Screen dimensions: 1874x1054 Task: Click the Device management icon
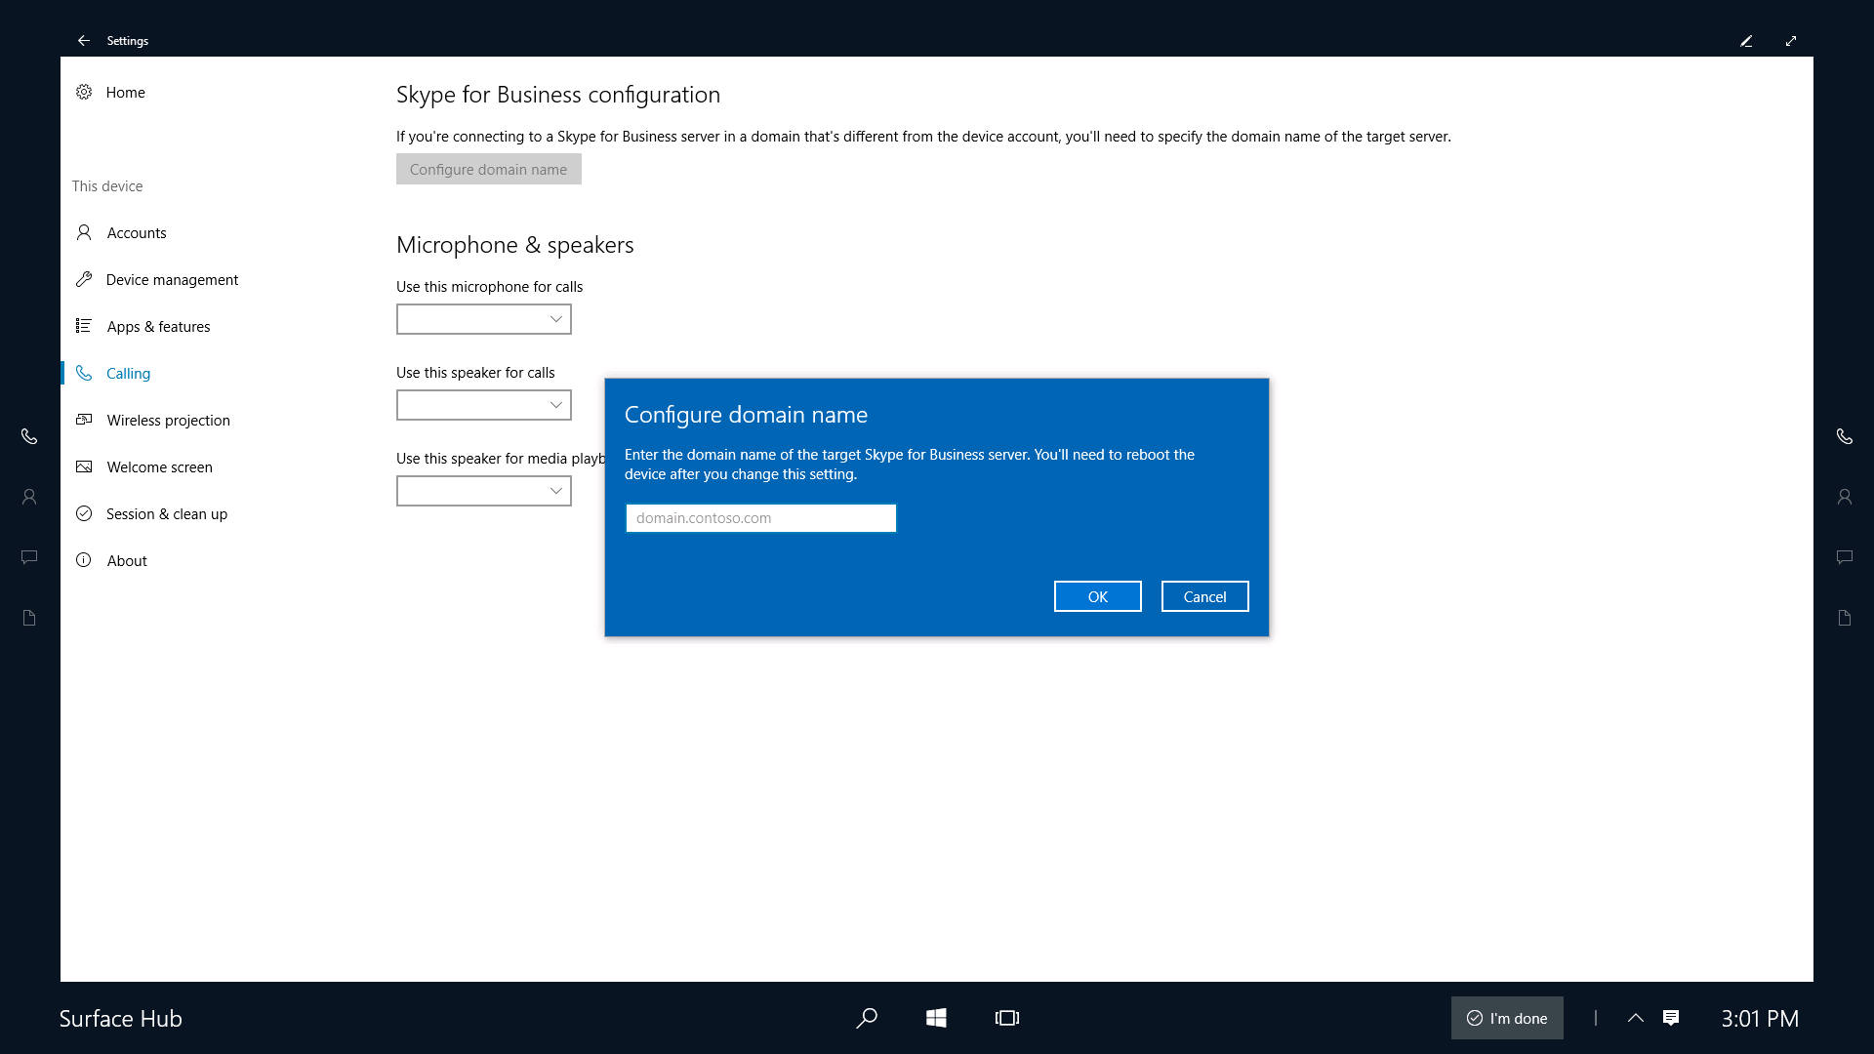point(86,279)
